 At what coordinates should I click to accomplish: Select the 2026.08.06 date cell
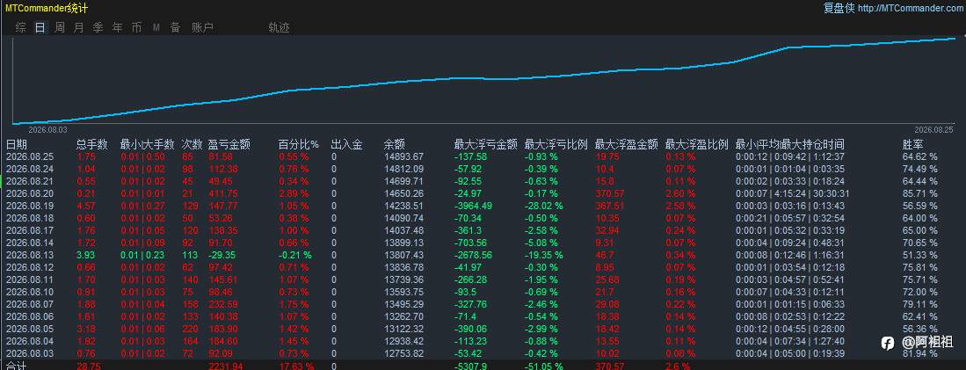pos(30,316)
